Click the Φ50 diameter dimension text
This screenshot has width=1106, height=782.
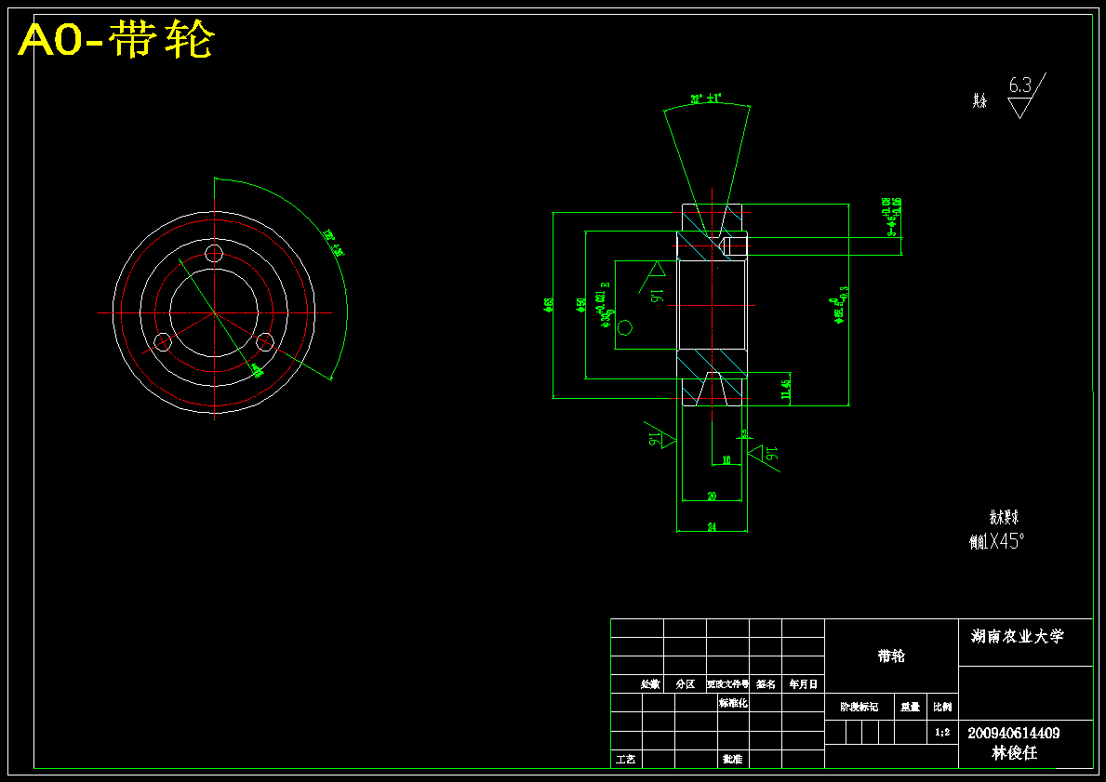580,305
